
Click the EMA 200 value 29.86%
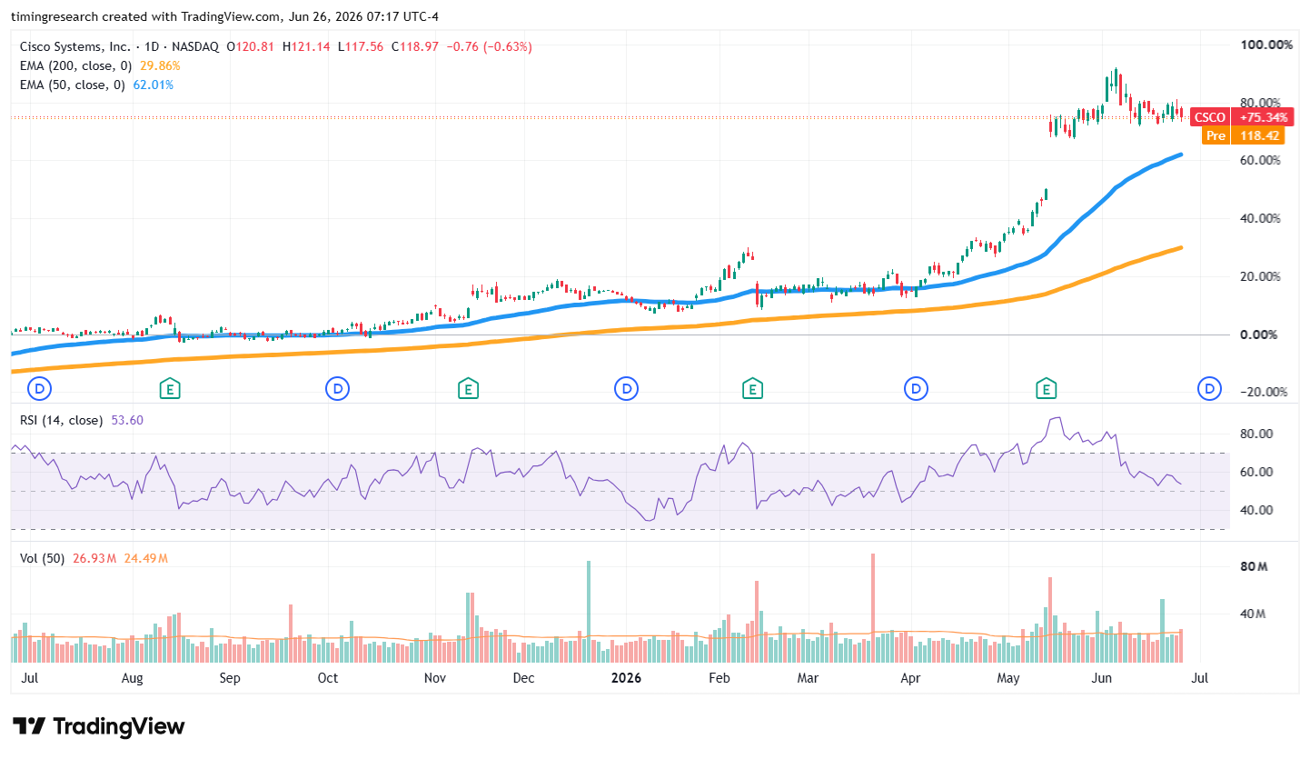(x=160, y=65)
